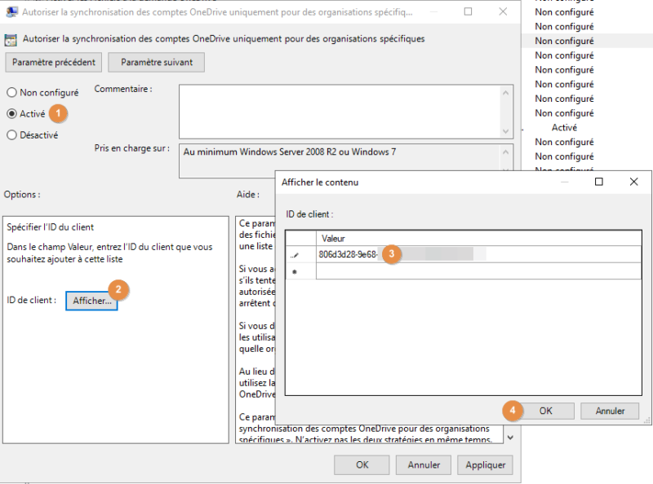Click Annuler in the Afficher le contenu dialog
653x484 pixels.
610,411
